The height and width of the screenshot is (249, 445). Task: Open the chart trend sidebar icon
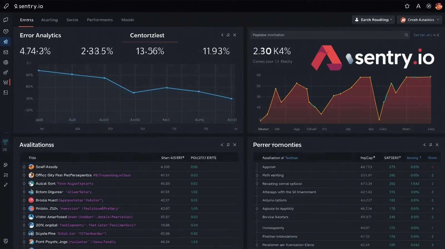[6, 82]
